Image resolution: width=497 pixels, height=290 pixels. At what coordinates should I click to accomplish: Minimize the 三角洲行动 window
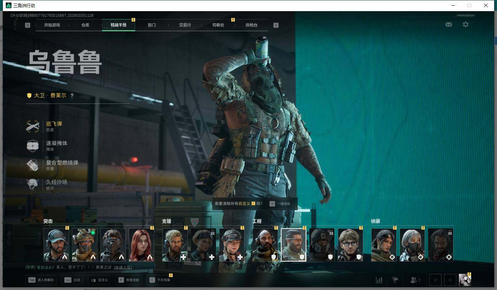pos(453,5)
